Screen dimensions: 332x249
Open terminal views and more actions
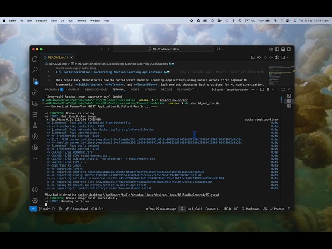[x=274, y=90]
